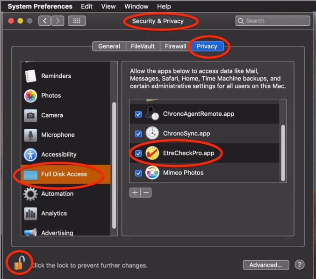
Task: Select the Analytics category label
Action: tap(54, 213)
